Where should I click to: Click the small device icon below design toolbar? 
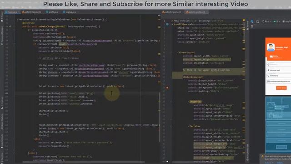(252, 26)
